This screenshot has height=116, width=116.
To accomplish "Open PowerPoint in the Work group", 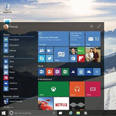I will pos(50,72).
